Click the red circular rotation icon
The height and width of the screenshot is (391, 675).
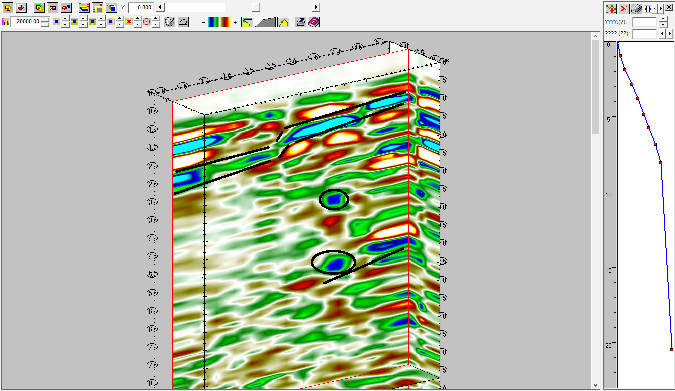point(147,22)
